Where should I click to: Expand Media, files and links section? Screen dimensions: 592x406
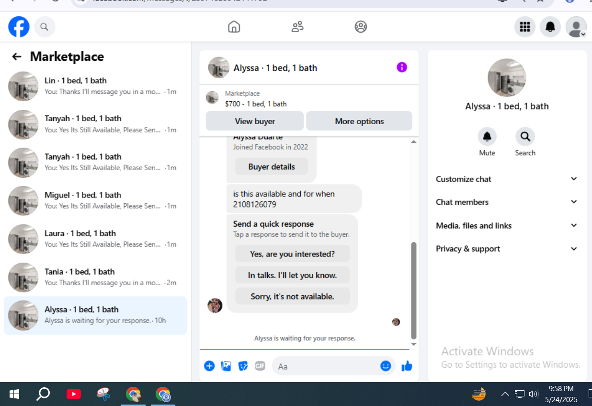click(507, 225)
